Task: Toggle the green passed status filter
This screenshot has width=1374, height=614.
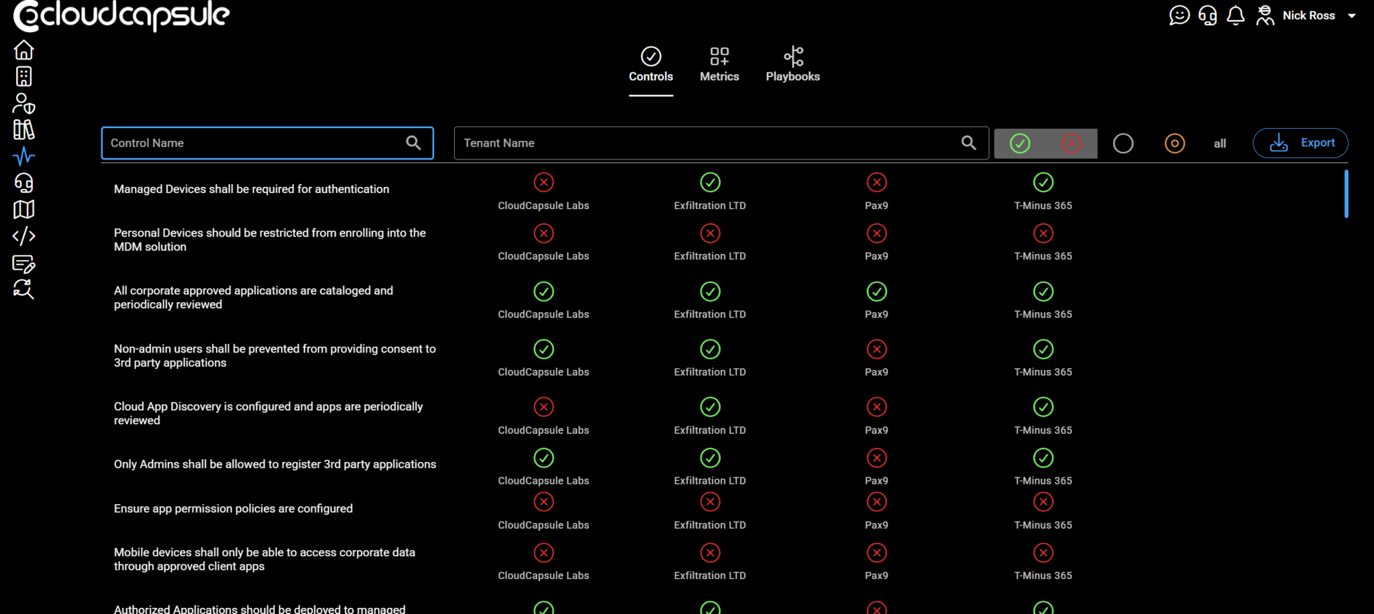Action: click(1020, 143)
